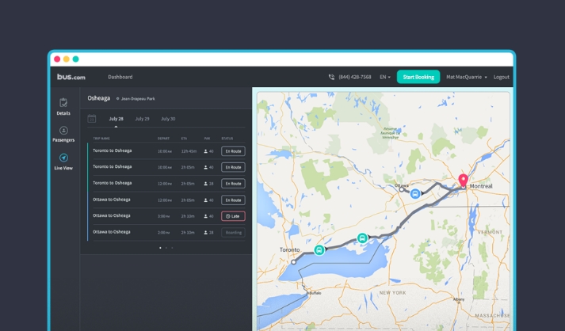The height and width of the screenshot is (331, 565).
Task: Click the red destination pin at Montreal
Action: pos(463,180)
